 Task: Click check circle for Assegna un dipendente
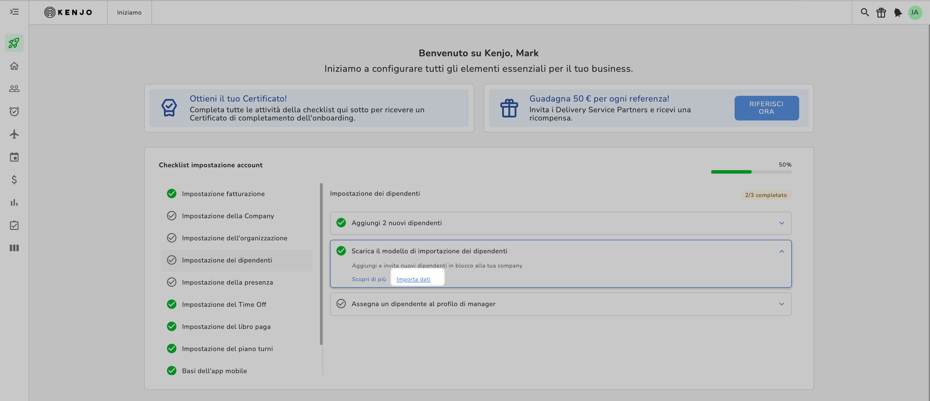341,304
